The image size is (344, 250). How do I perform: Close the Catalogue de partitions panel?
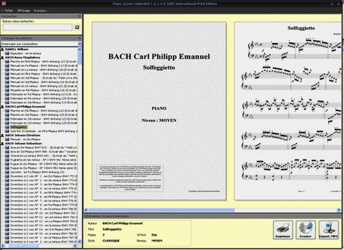point(80,38)
